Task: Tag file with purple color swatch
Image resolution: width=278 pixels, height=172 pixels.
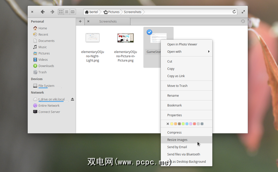Action: coord(190,124)
